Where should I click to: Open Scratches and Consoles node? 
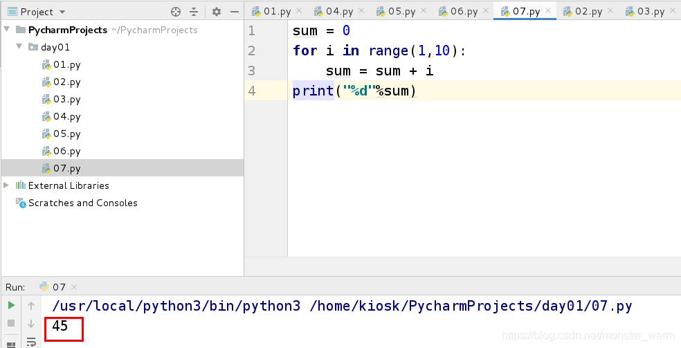tap(76, 203)
